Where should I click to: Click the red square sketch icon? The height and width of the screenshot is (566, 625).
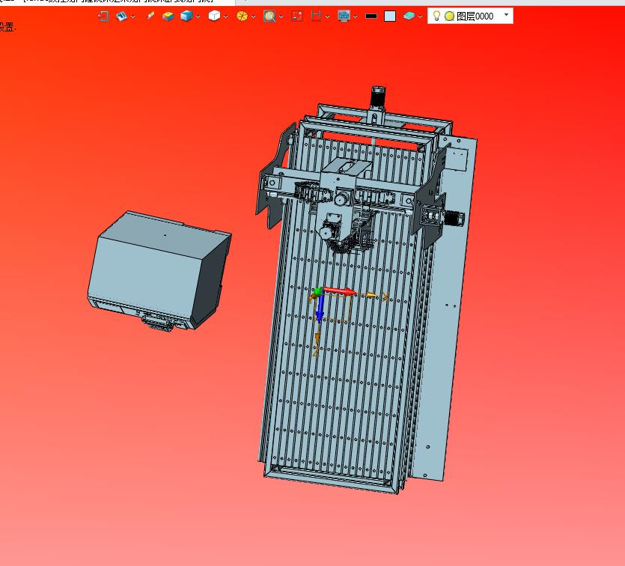click(297, 16)
